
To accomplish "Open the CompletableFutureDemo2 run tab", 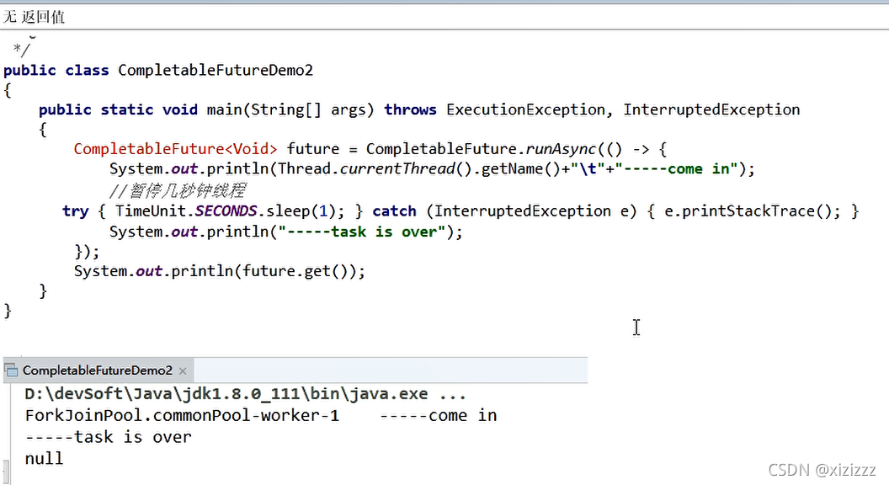I will [x=97, y=370].
